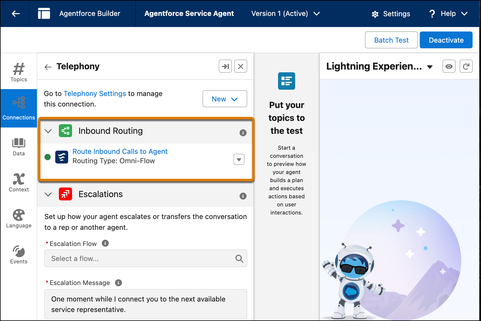Expand the New dropdown button
Image resolution: width=481 pixels, height=321 pixels.
pyautogui.click(x=225, y=99)
